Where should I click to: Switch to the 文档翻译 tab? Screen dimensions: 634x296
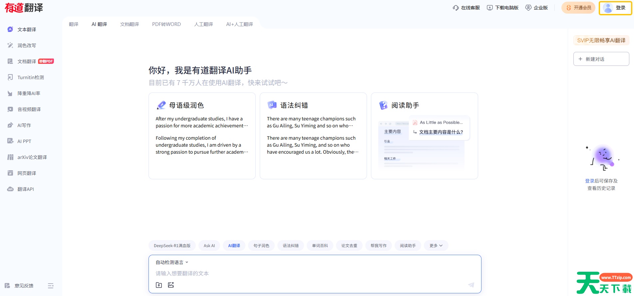pyautogui.click(x=130, y=24)
